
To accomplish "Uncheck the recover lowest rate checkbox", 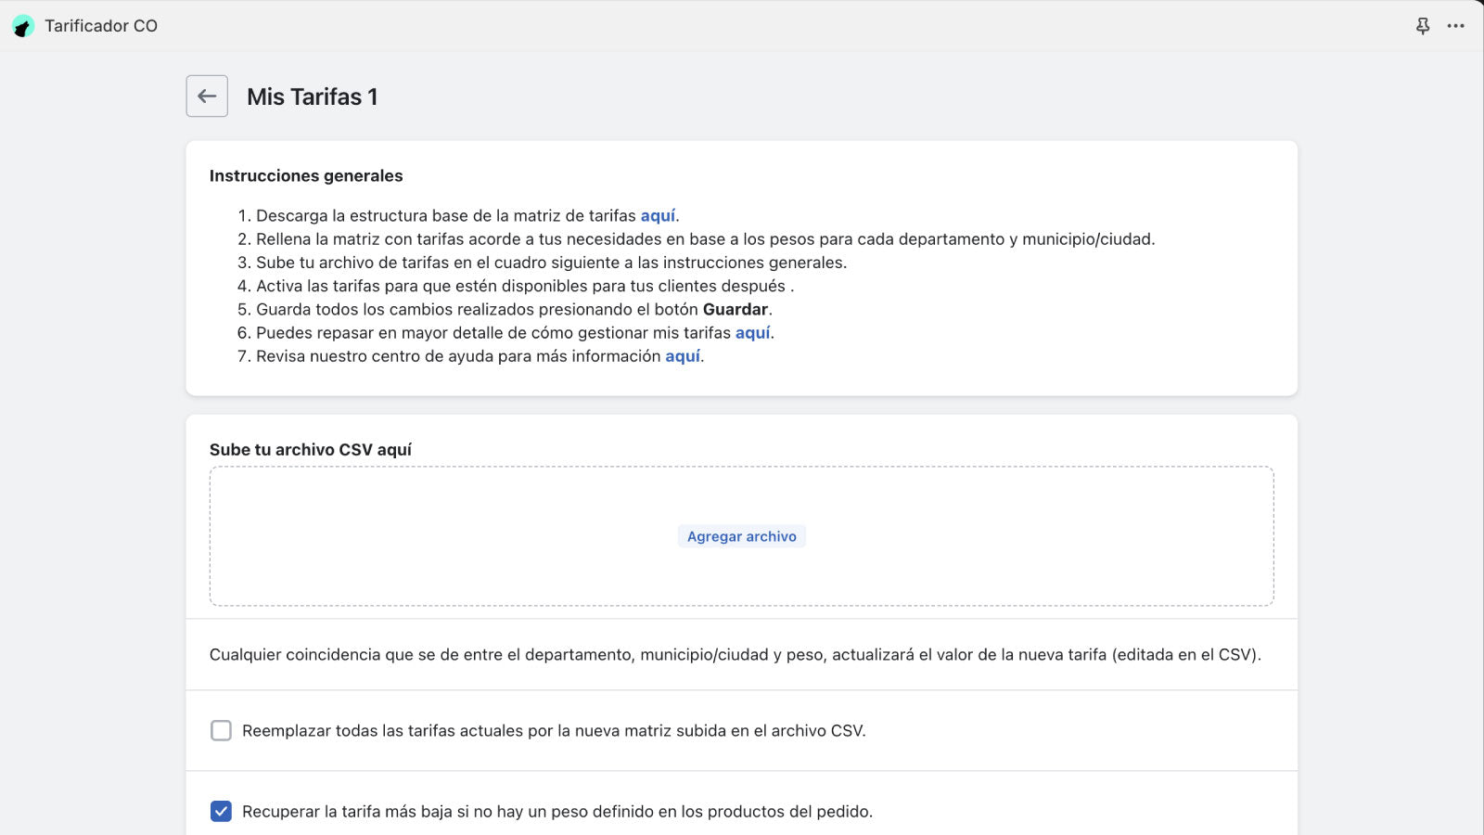I will pyautogui.click(x=221, y=812).
